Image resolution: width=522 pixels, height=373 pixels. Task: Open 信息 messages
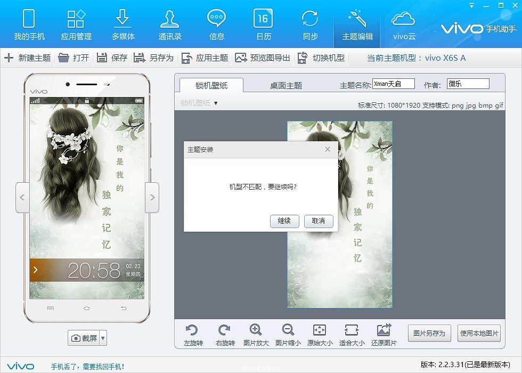pos(216,26)
